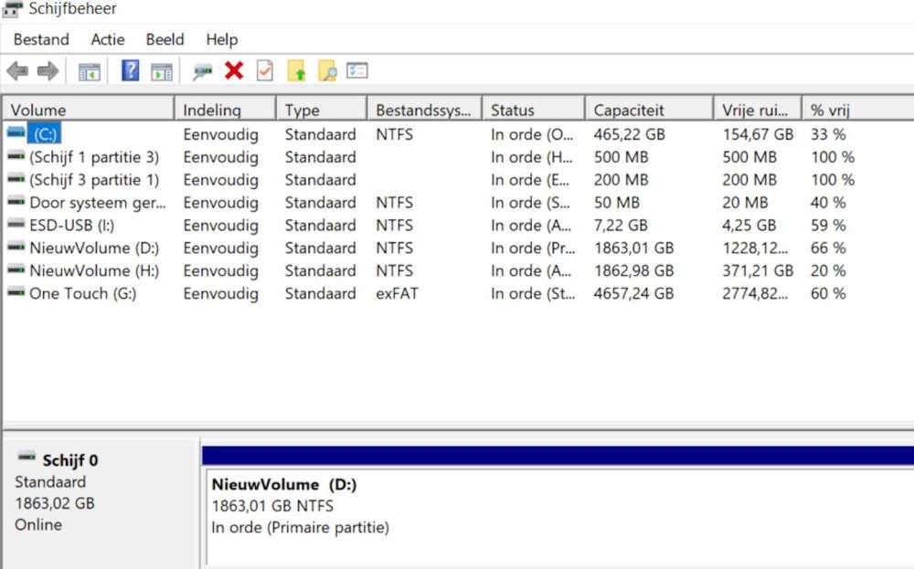The image size is (914, 569).
Task: Click the checklist settings icon in toolbar
Action: point(356,71)
